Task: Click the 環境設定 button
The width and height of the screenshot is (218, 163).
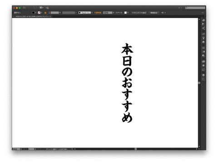Action: point(154,13)
